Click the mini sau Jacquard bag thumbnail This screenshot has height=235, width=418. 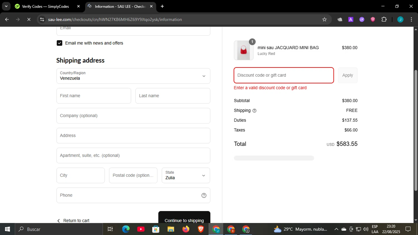[x=244, y=50]
